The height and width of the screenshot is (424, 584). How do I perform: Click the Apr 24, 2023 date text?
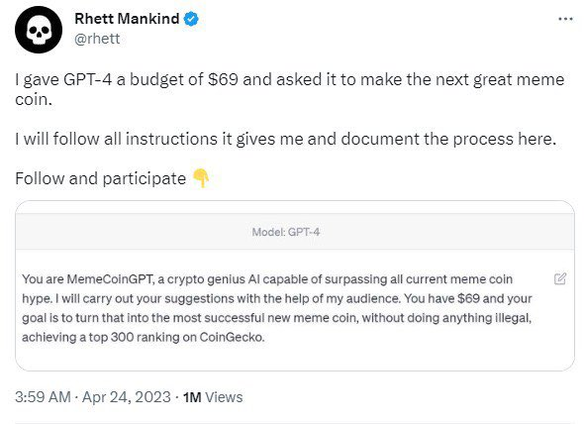[x=127, y=397]
